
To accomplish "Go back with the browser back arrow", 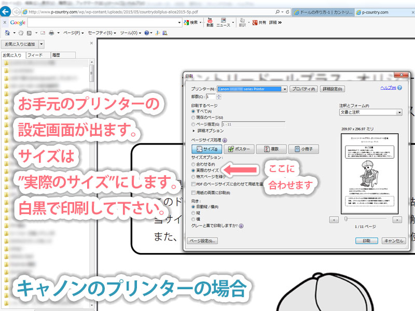I will coord(5,11).
